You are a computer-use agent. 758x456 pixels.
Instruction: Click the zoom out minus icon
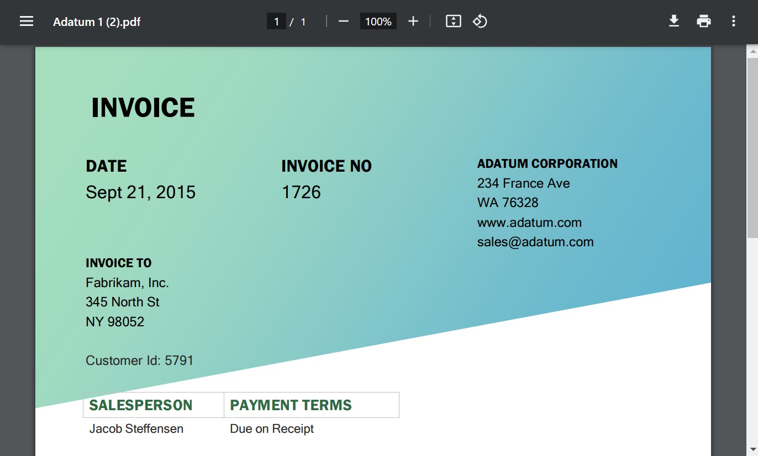pyautogui.click(x=344, y=22)
